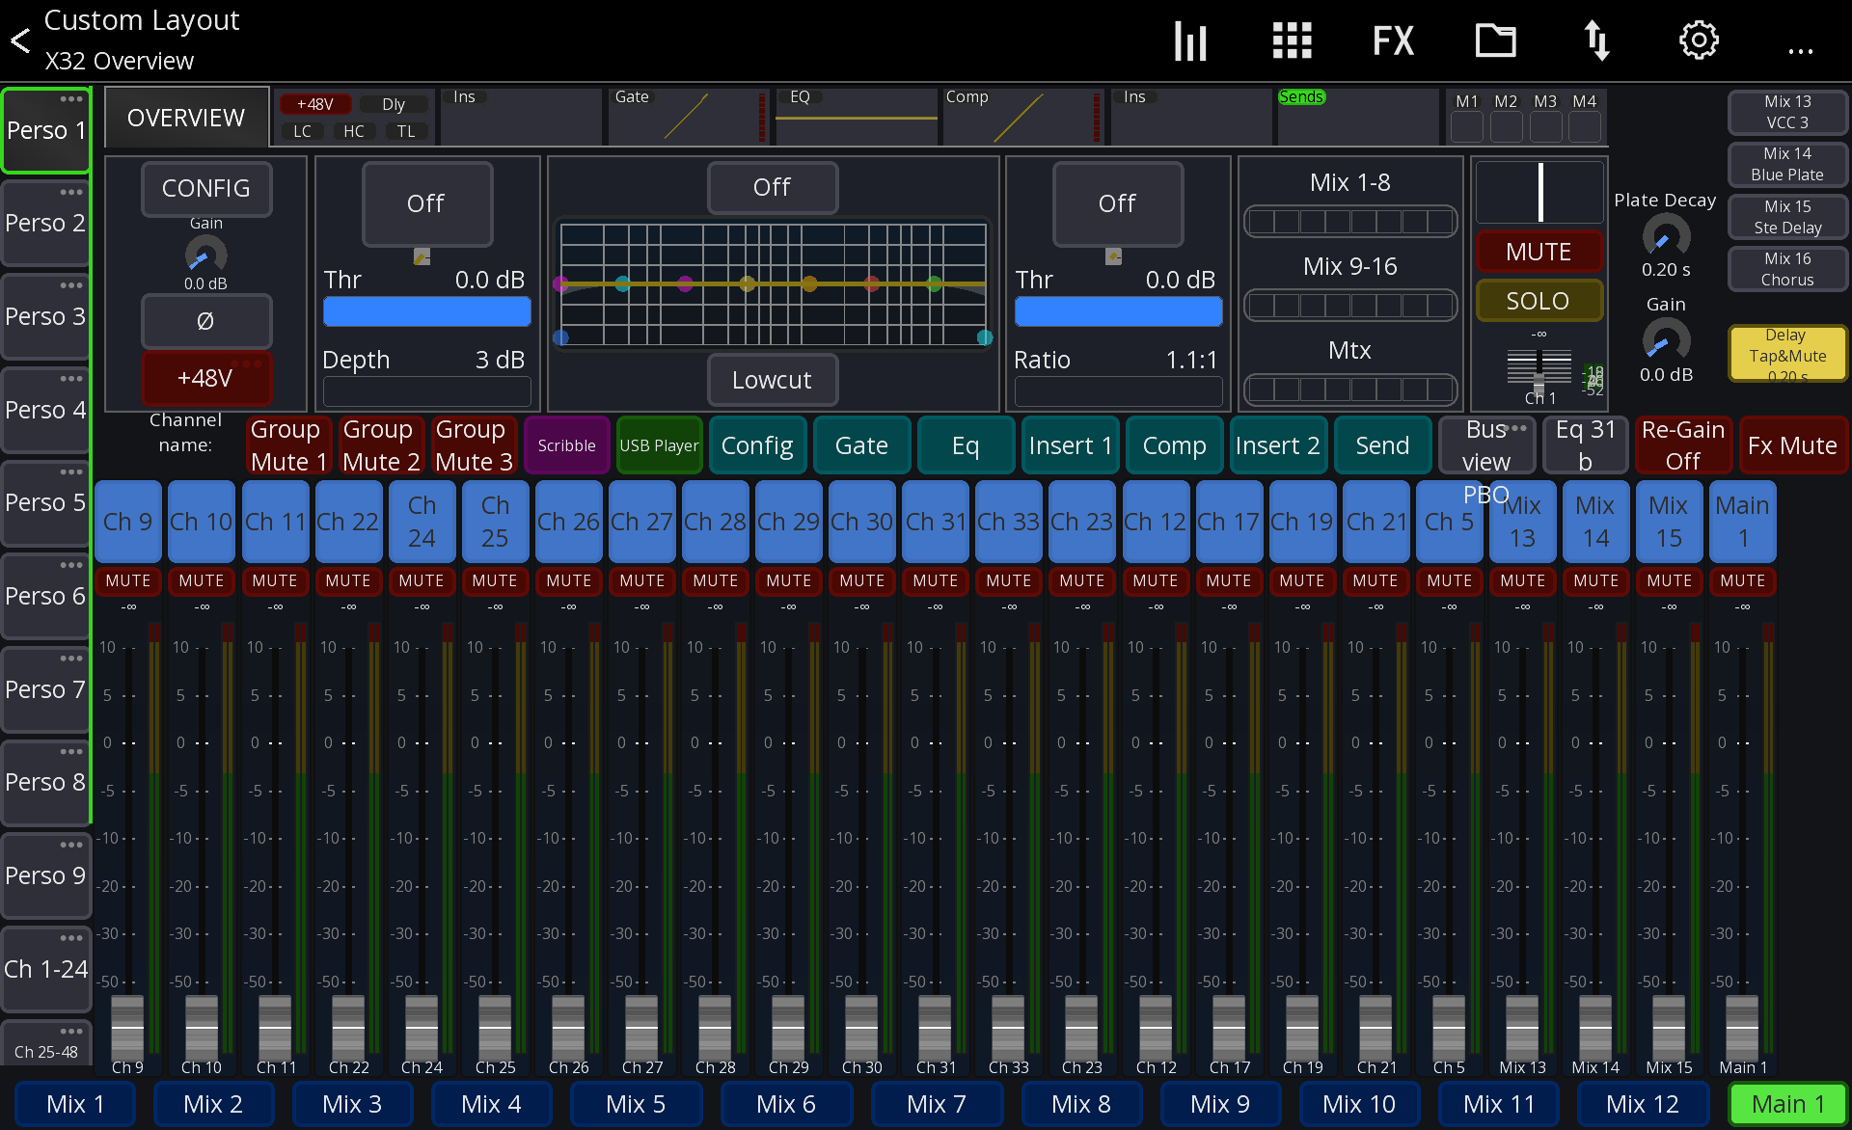Turn on the Gate Off switch
1852x1130 pixels.
[x=427, y=203]
